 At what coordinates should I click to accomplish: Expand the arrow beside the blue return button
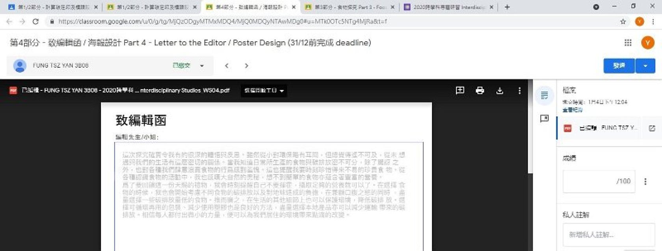(645, 66)
